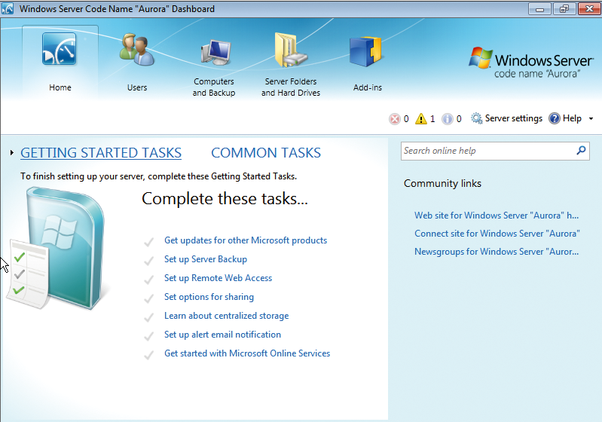Click the yellow warning alerts icon
This screenshot has height=422, width=602.
[421, 118]
